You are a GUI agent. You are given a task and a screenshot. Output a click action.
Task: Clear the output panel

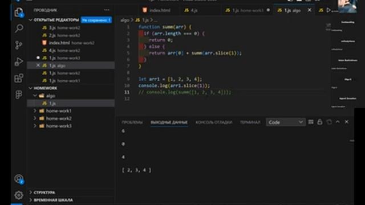311,122
